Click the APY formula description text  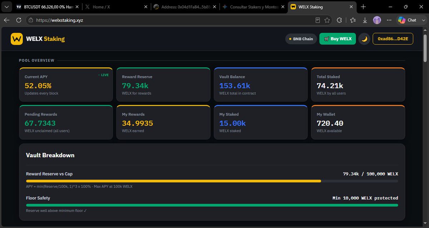(79, 187)
